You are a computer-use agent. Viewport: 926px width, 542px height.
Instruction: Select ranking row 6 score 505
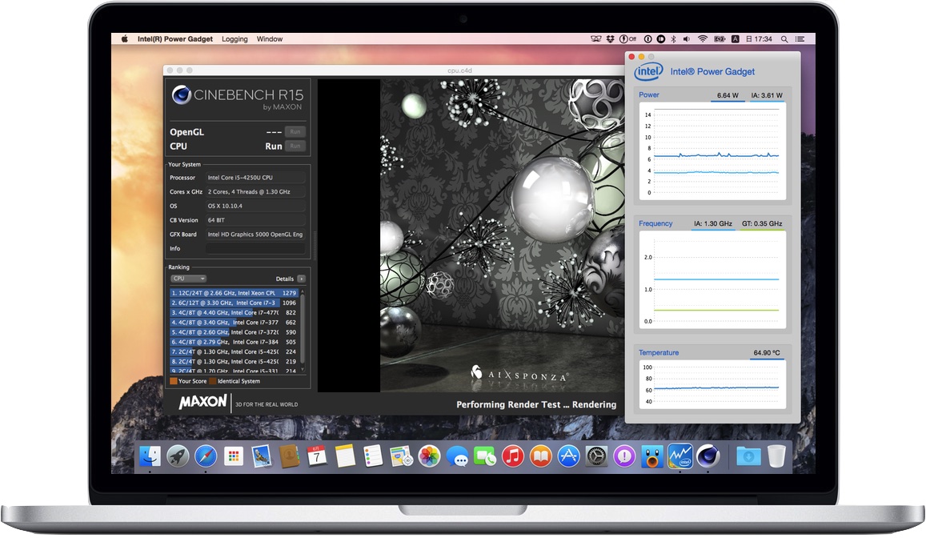(234, 342)
